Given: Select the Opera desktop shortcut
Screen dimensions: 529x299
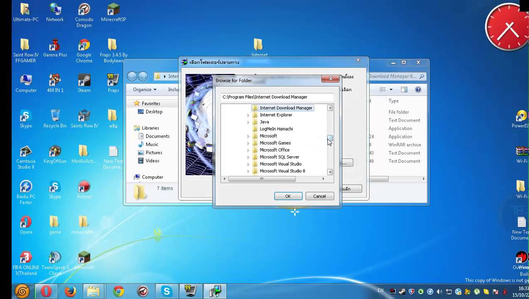Looking at the screenshot, I should coord(26,225).
